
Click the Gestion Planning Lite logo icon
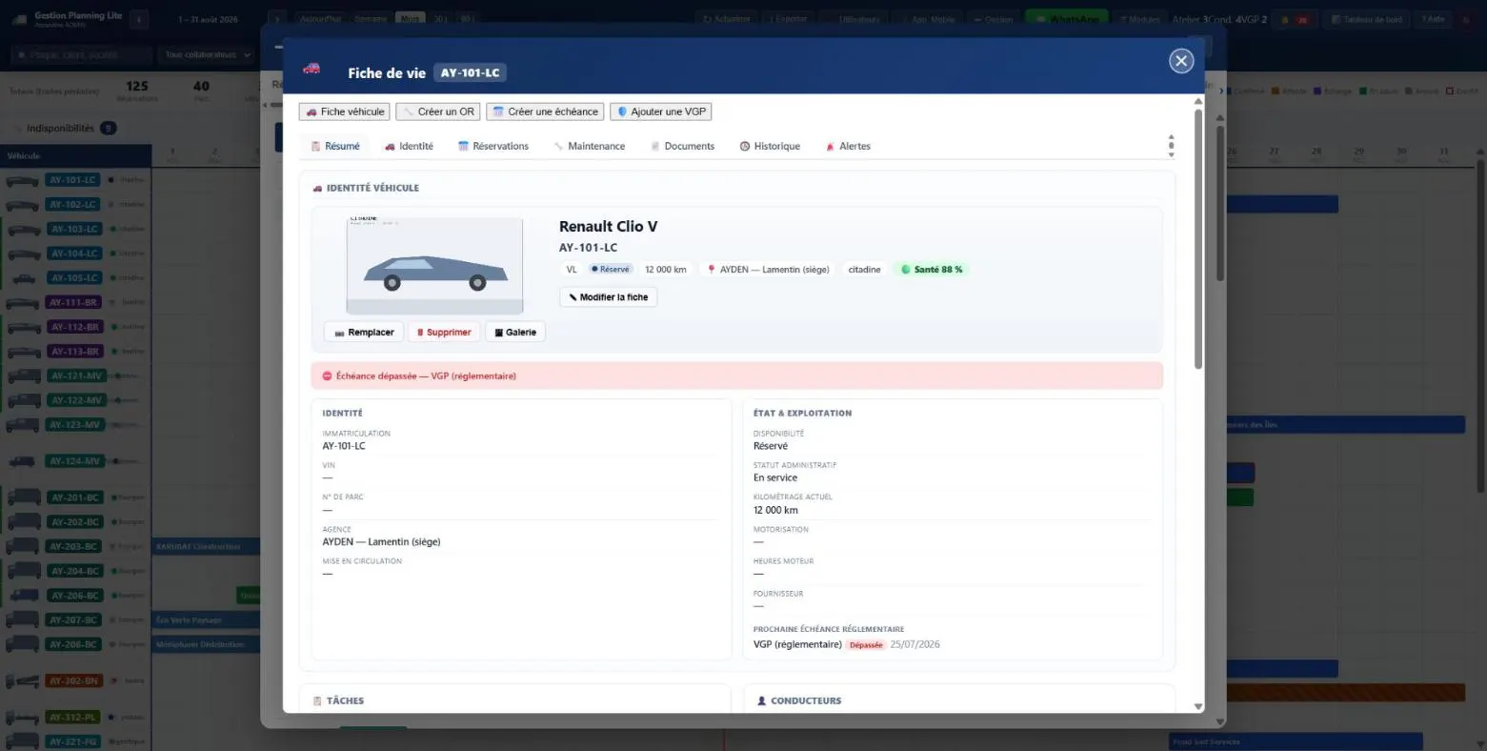(19, 19)
